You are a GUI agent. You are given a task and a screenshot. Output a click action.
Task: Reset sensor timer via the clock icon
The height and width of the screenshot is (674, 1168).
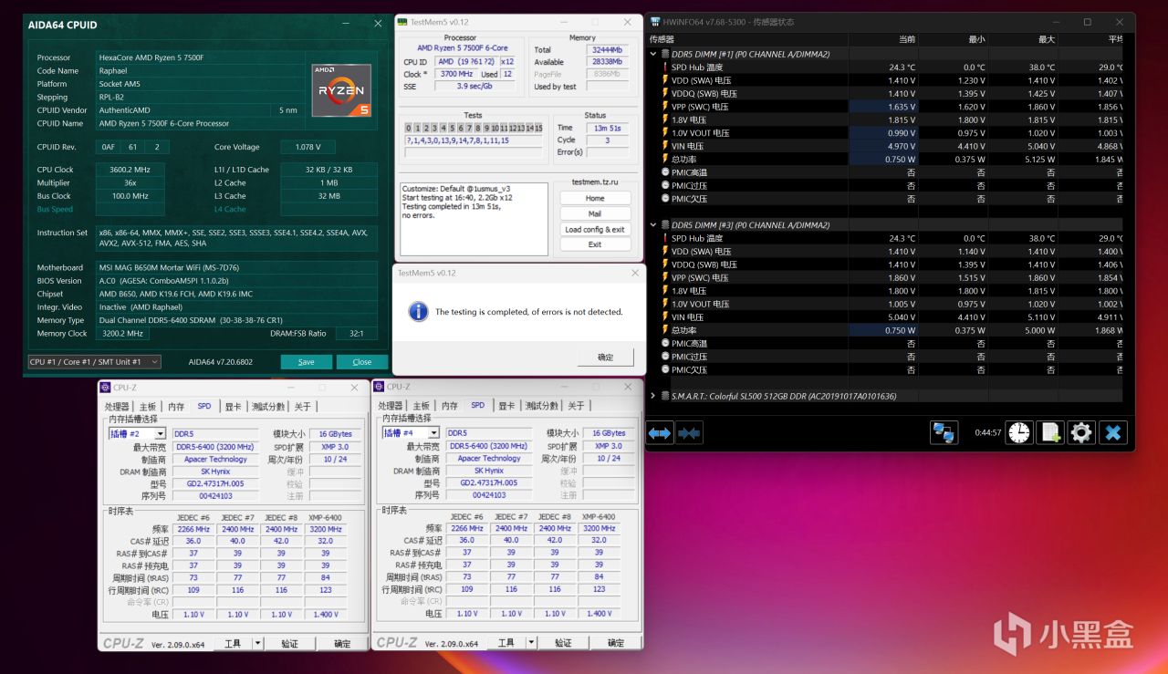(x=1019, y=432)
